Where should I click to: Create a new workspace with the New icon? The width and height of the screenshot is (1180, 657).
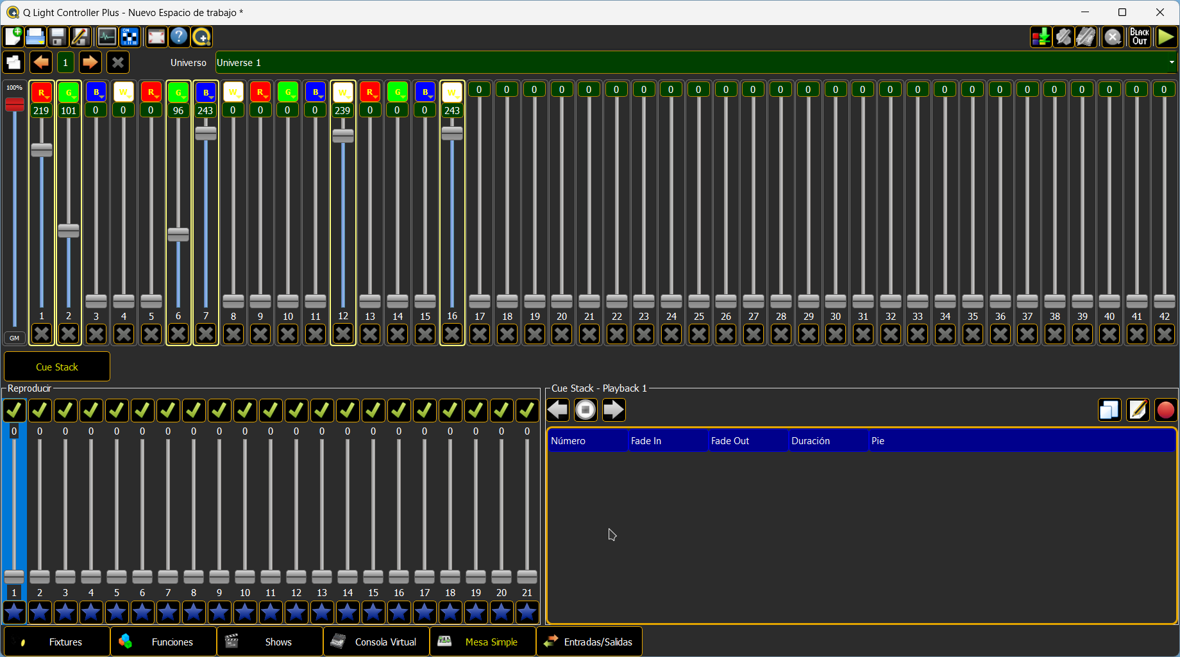(13, 37)
